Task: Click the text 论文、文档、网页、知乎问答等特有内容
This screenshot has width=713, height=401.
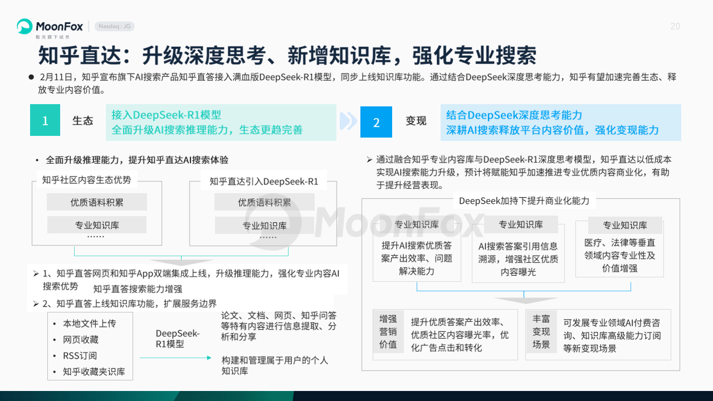Action: tap(279, 326)
